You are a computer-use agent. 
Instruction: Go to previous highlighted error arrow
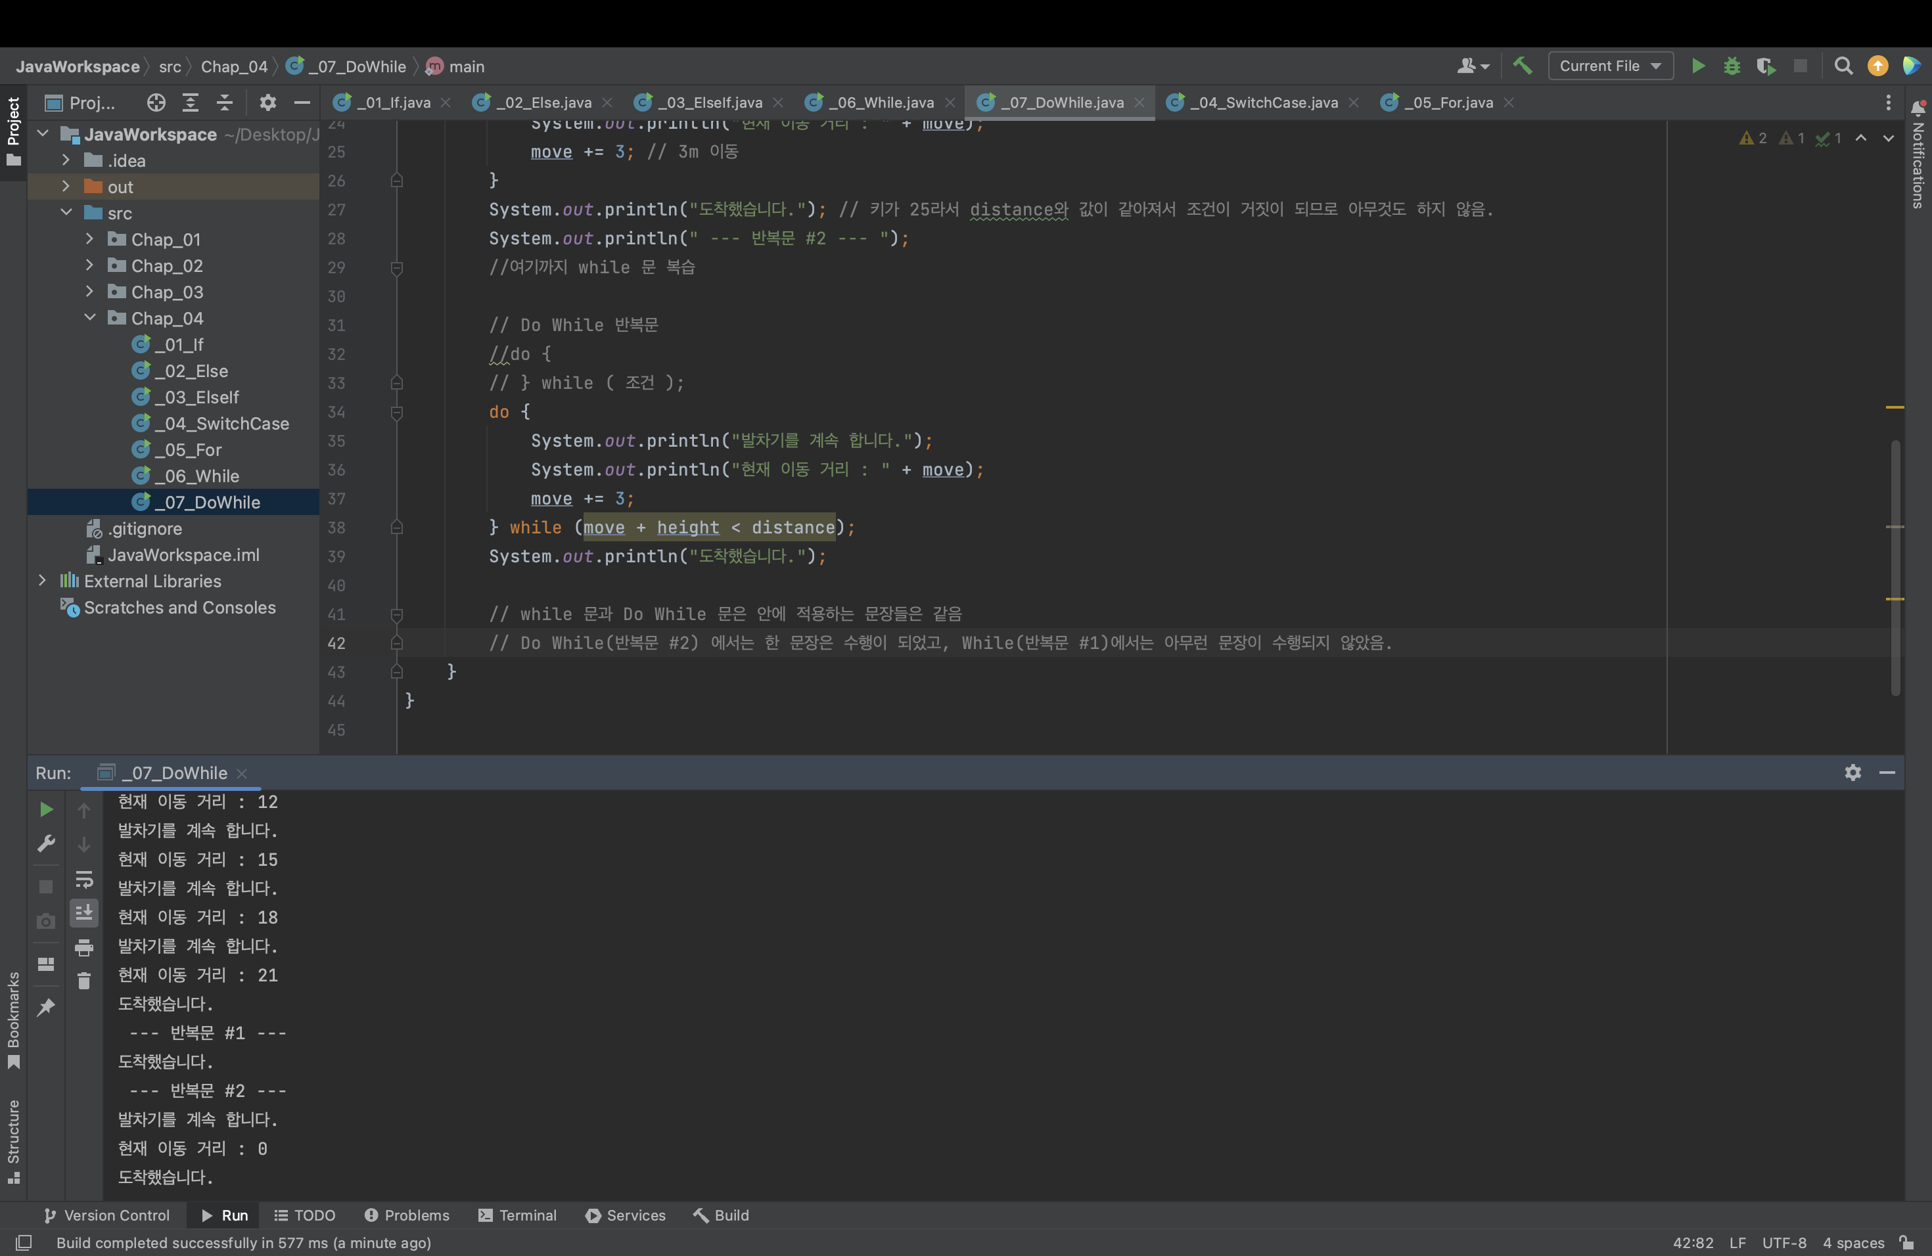(x=1860, y=139)
